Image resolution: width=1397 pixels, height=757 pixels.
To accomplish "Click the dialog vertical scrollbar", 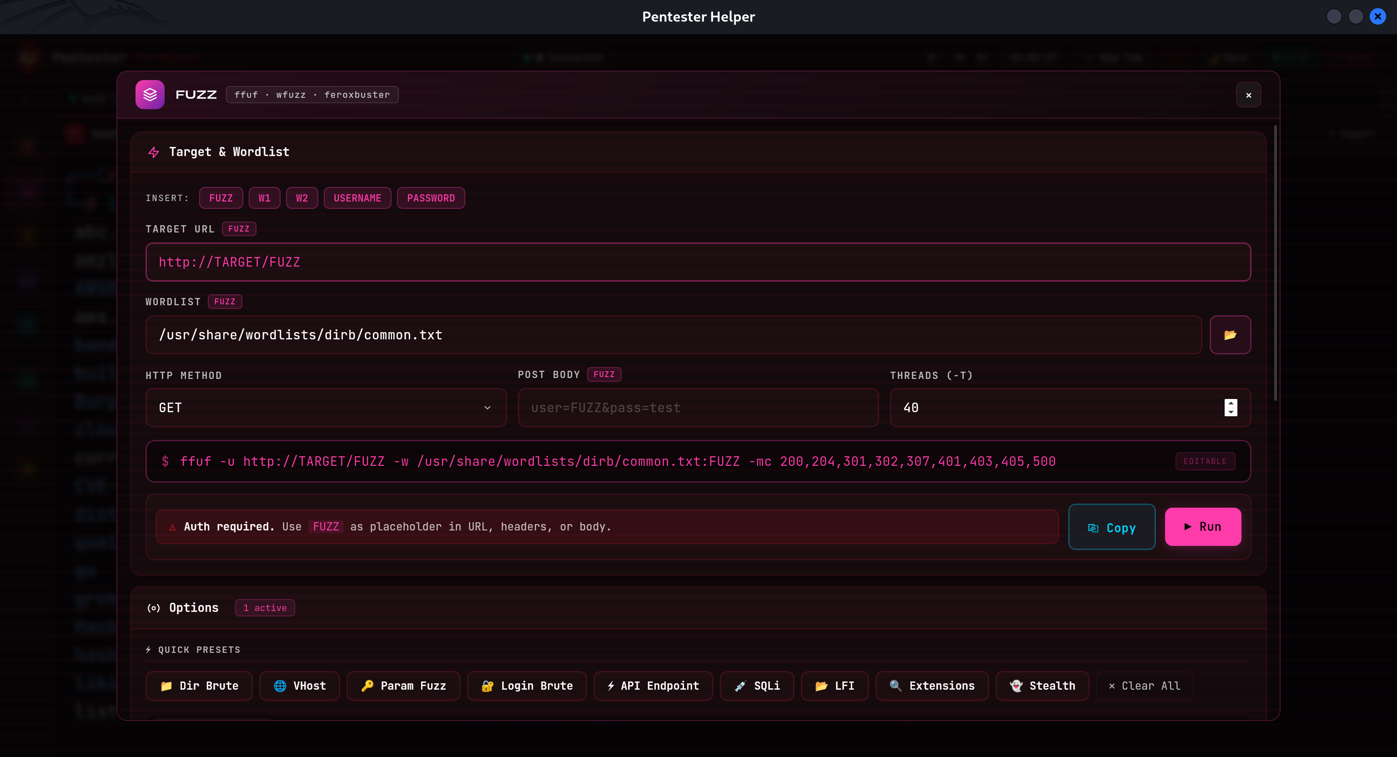I will click(x=1275, y=263).
